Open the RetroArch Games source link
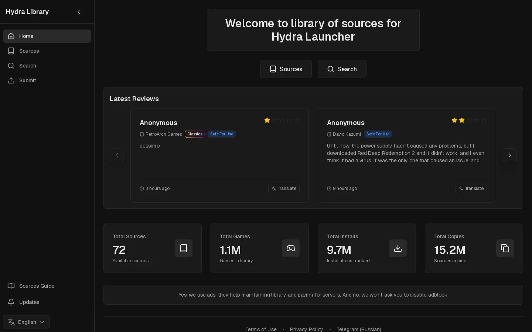Image resolution: width=532 pixels, height=332 pixels. tap(161, 134)
